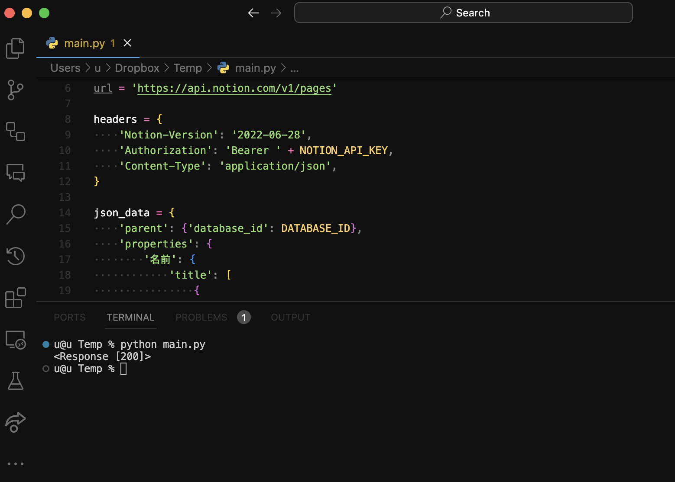Open the Live Share view icon
Image resolution: width=675 pixels, height=482 pixels.
point(16,422)
